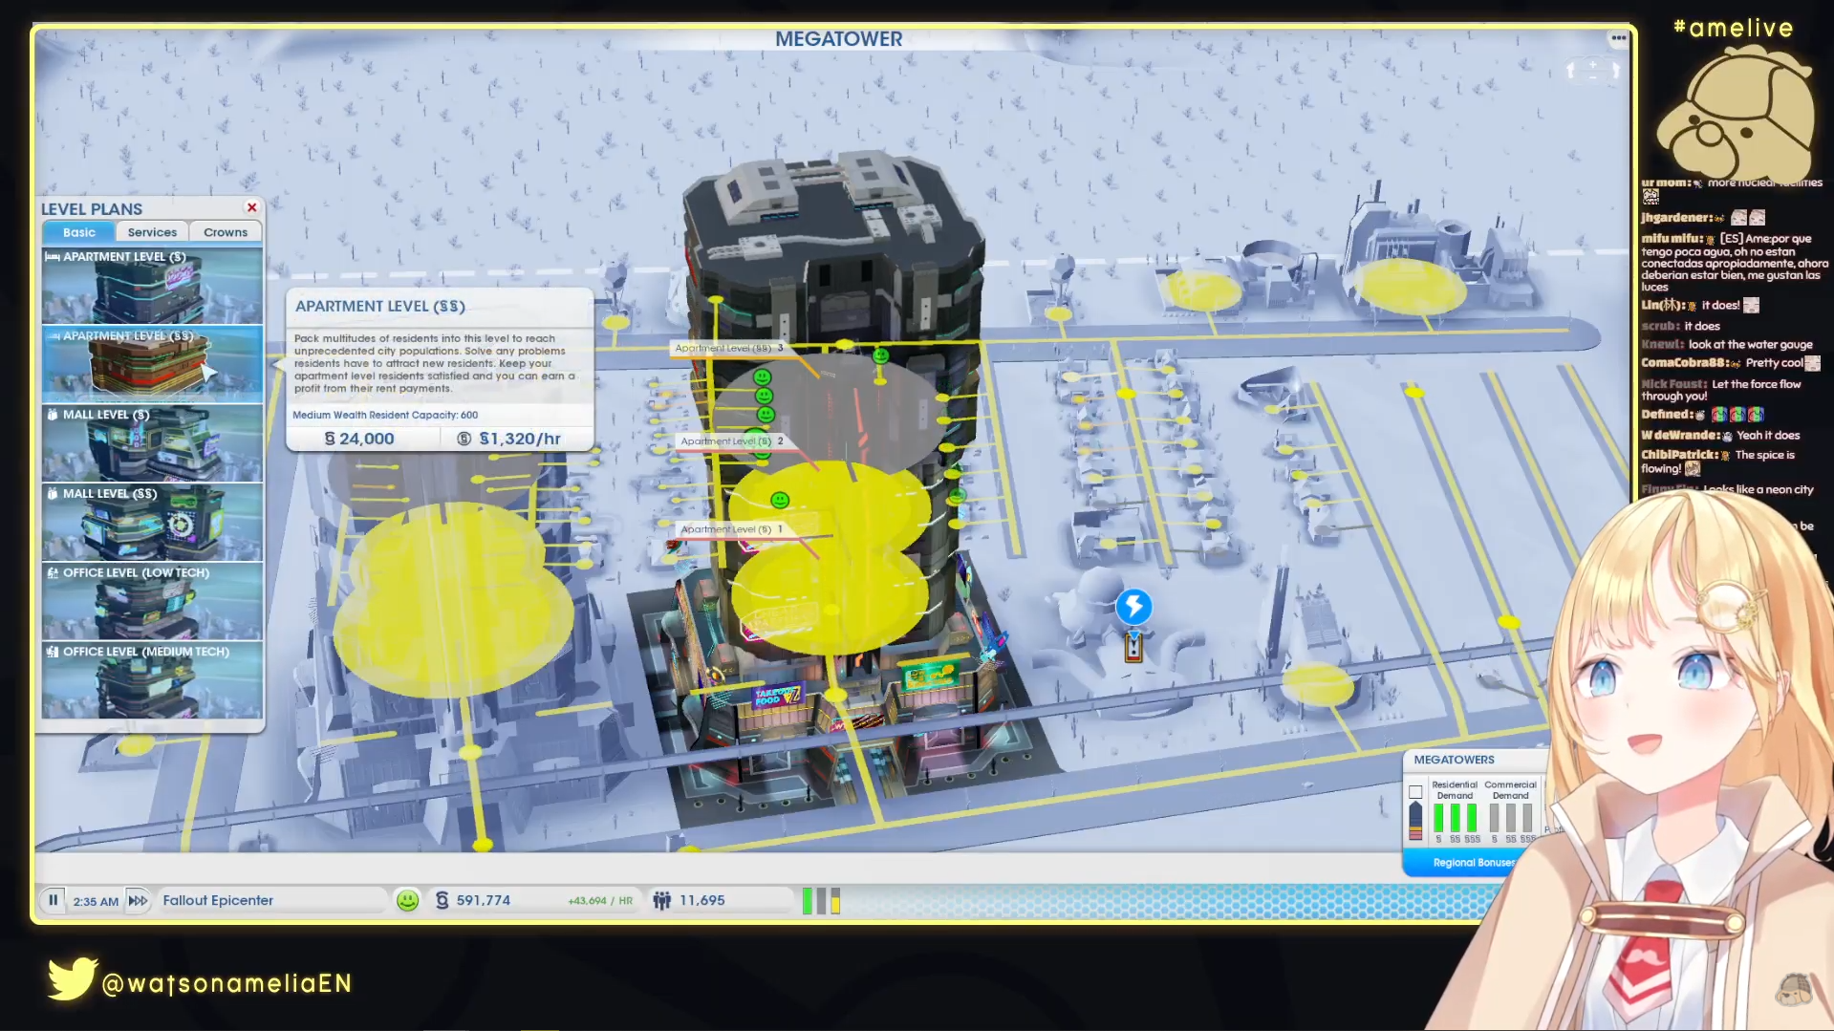1834x1031 pixels.
Task: Click the green smiley above floor label 1
Action: point(780,500)
